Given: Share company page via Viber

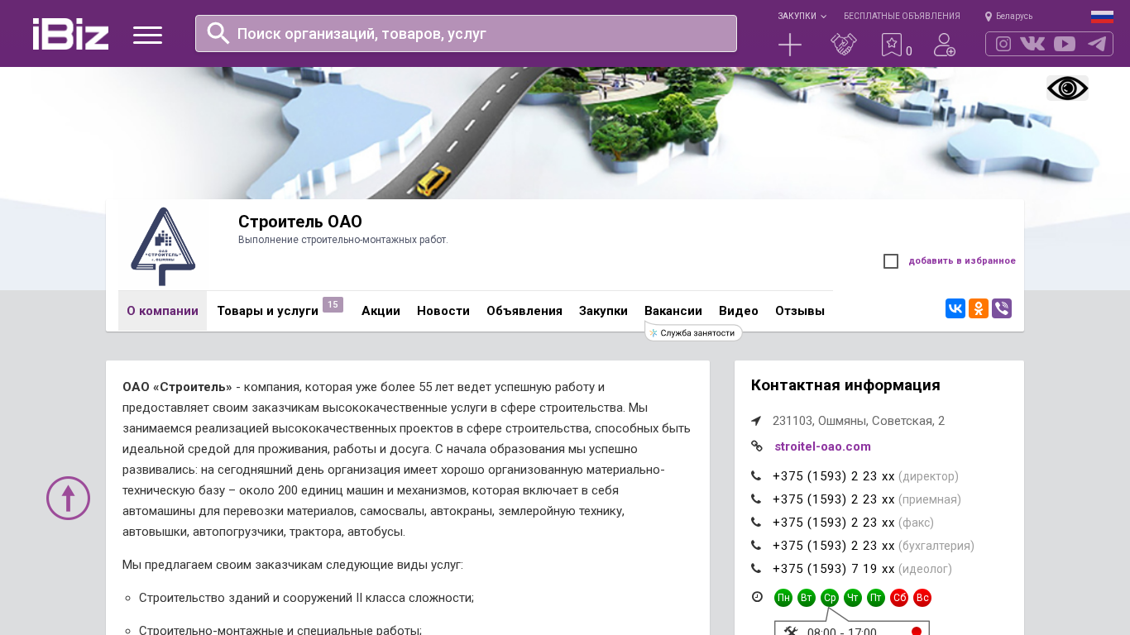Looking at the screenshot, I should tap(1002, 308).
